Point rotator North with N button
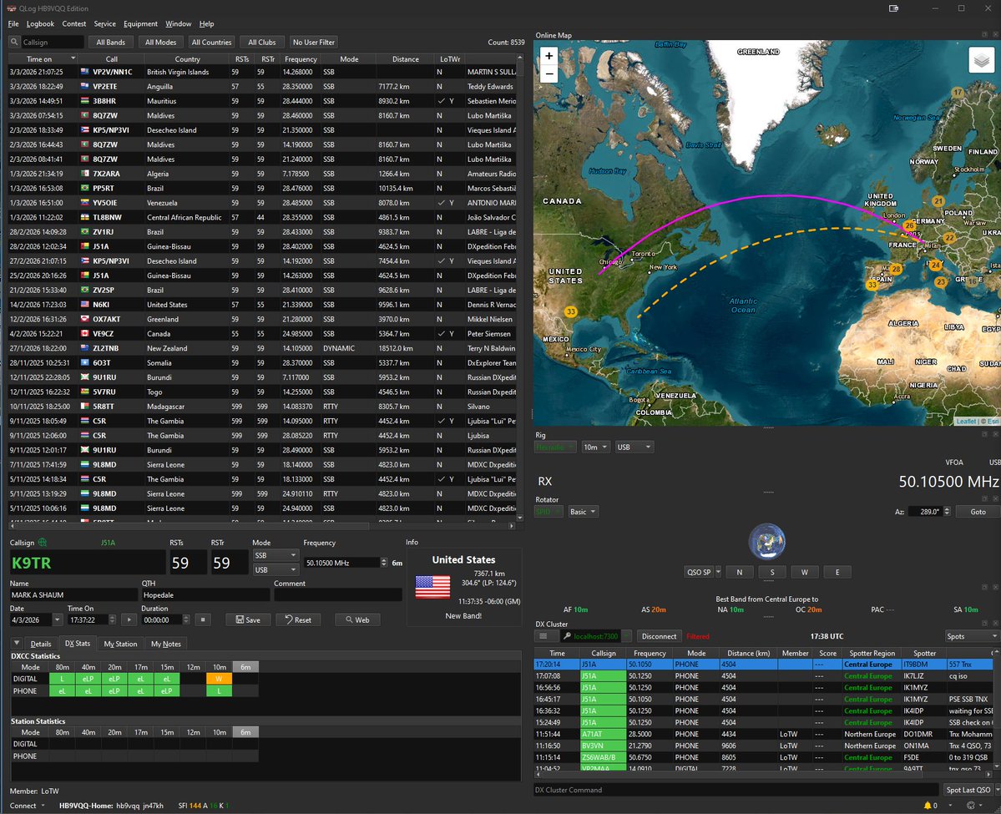The width and height of the screenshot is (1001, 814). coord(739,572)
